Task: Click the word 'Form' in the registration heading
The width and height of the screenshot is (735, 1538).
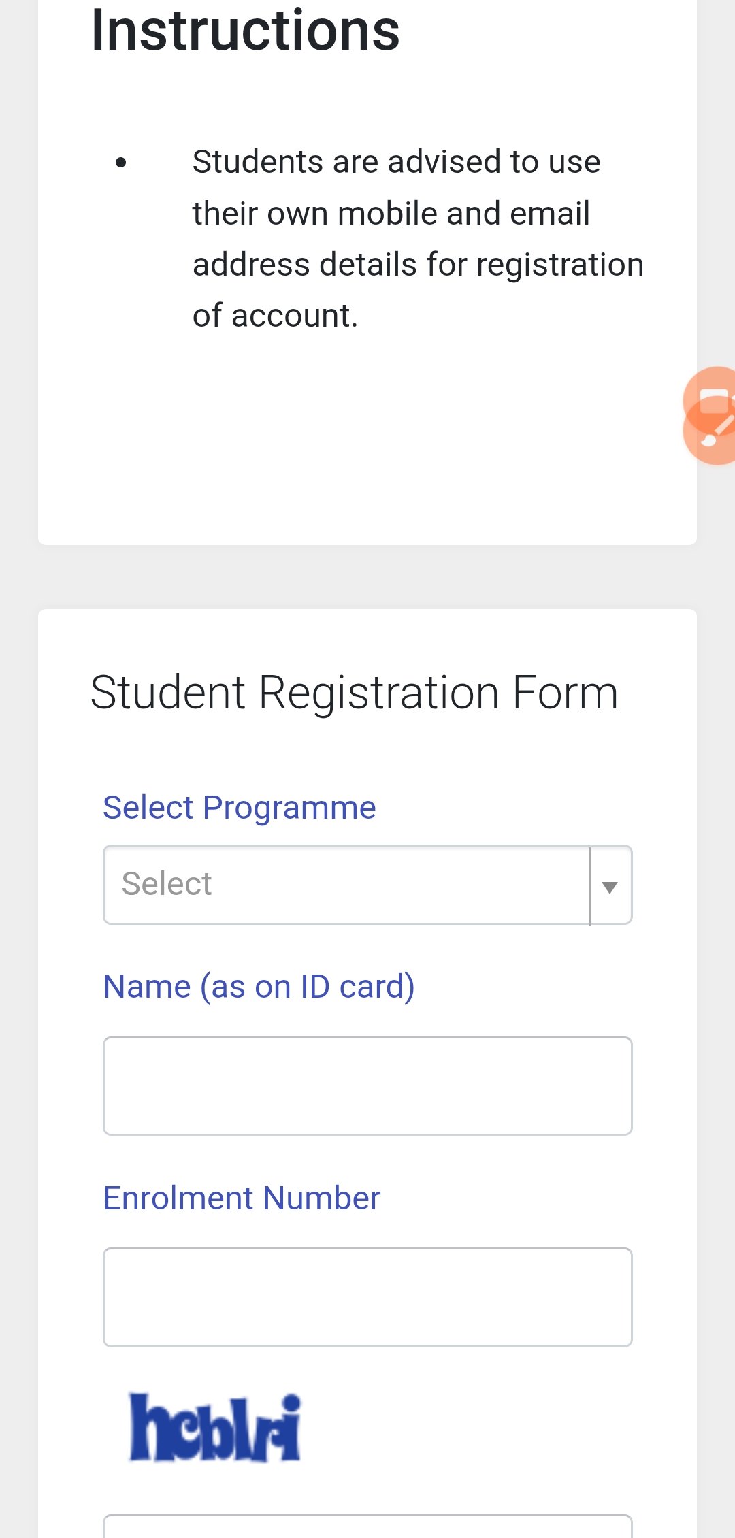Action: pos(565,693)
